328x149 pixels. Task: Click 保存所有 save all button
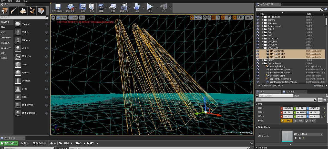[39, 143]
